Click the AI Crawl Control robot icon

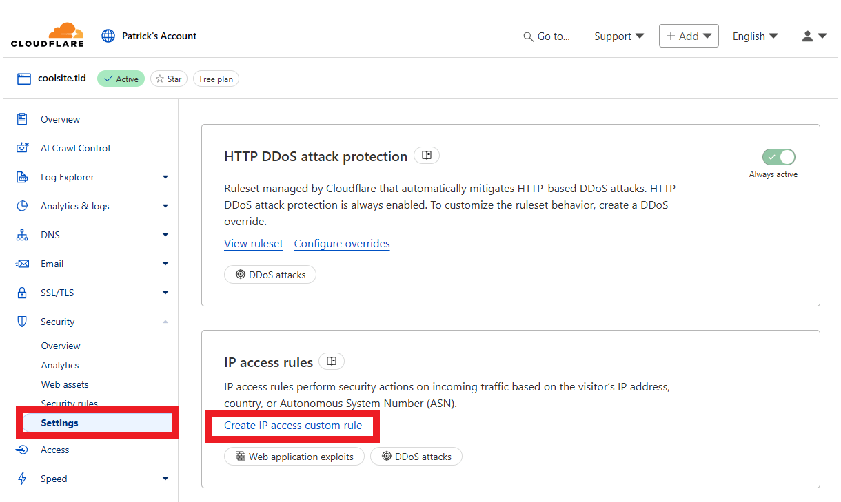tap(23, 148)
